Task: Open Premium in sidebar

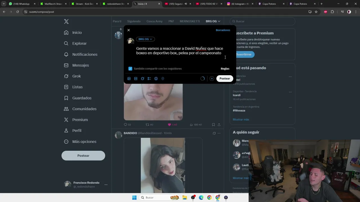Action: (76, 120)
